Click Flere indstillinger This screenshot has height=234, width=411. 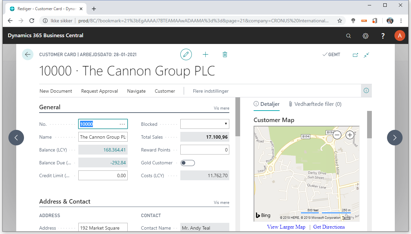coord(211,91)
